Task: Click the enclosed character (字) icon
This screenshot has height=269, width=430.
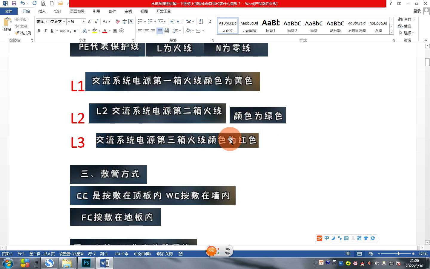Action: tap(122, 31)
